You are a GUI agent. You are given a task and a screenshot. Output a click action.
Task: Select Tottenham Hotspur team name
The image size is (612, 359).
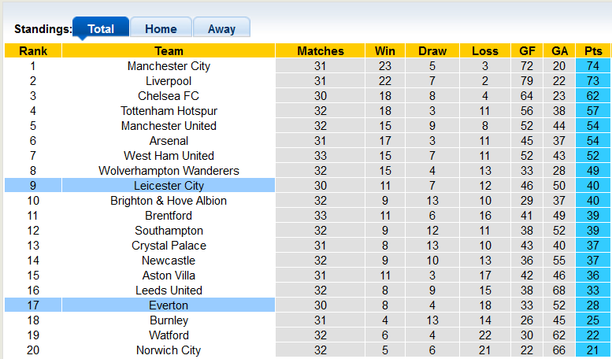[x=169, y=111]
